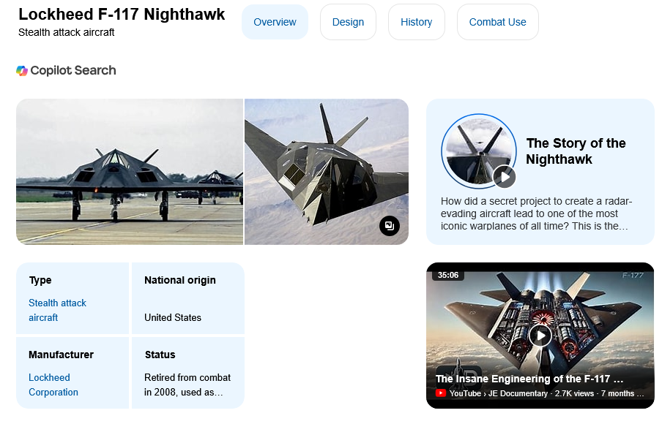This screenshot has width=662, height=424.
Task: View the runway F-117 photo
Action: (x=130, y=172)
